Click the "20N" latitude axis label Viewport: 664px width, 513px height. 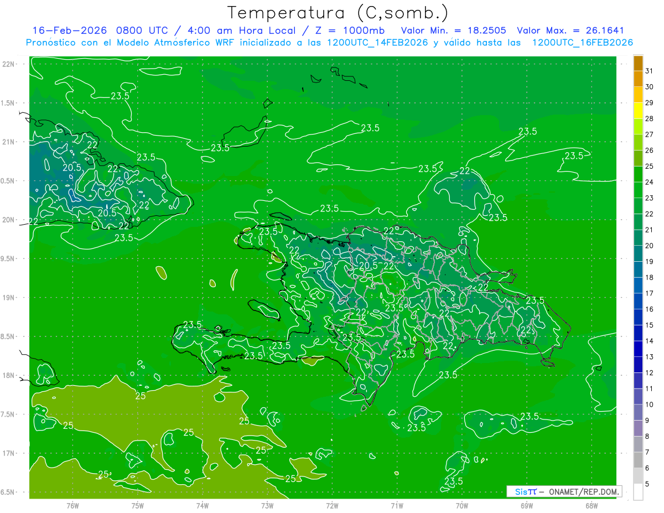click(8, 220)
